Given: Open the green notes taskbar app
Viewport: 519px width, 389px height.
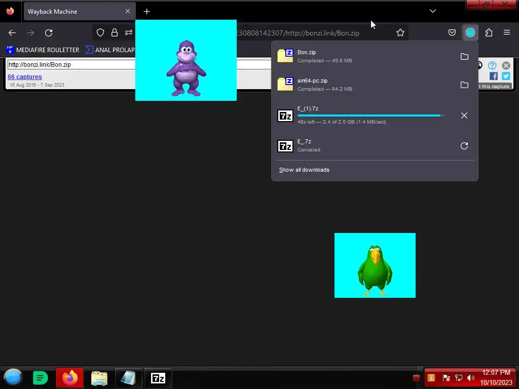Looking at the screenshot, I should 41,378.
